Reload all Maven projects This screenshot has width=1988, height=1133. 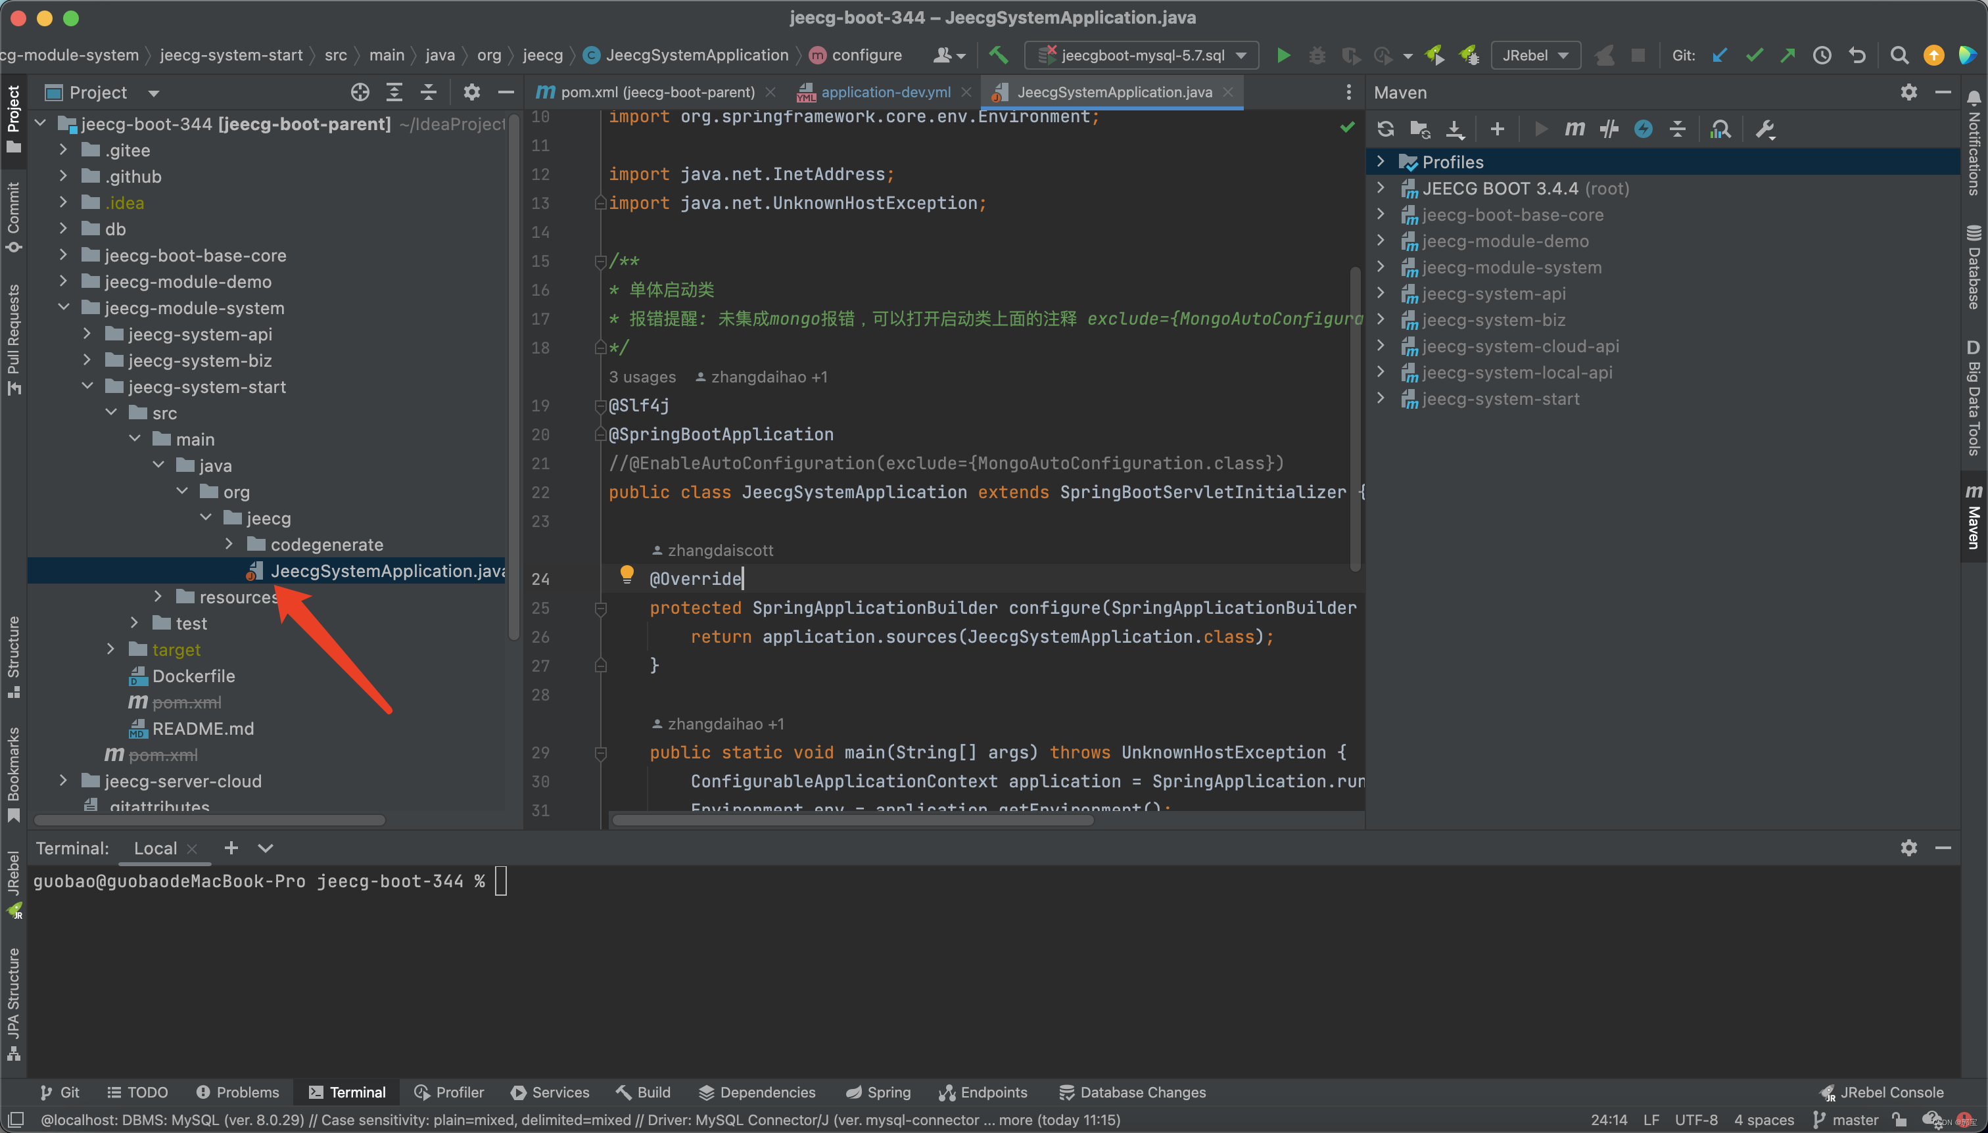click(x=1384, y=129)
